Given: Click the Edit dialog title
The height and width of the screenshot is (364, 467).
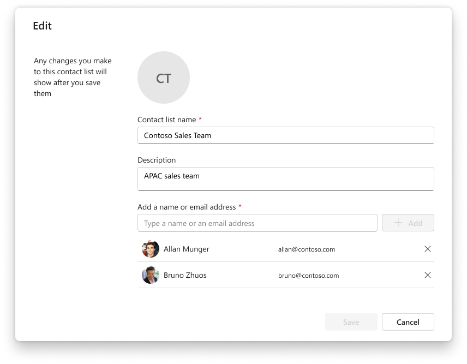Looking at the screenshot, I should pyautogui.click(x=43, y=26).
